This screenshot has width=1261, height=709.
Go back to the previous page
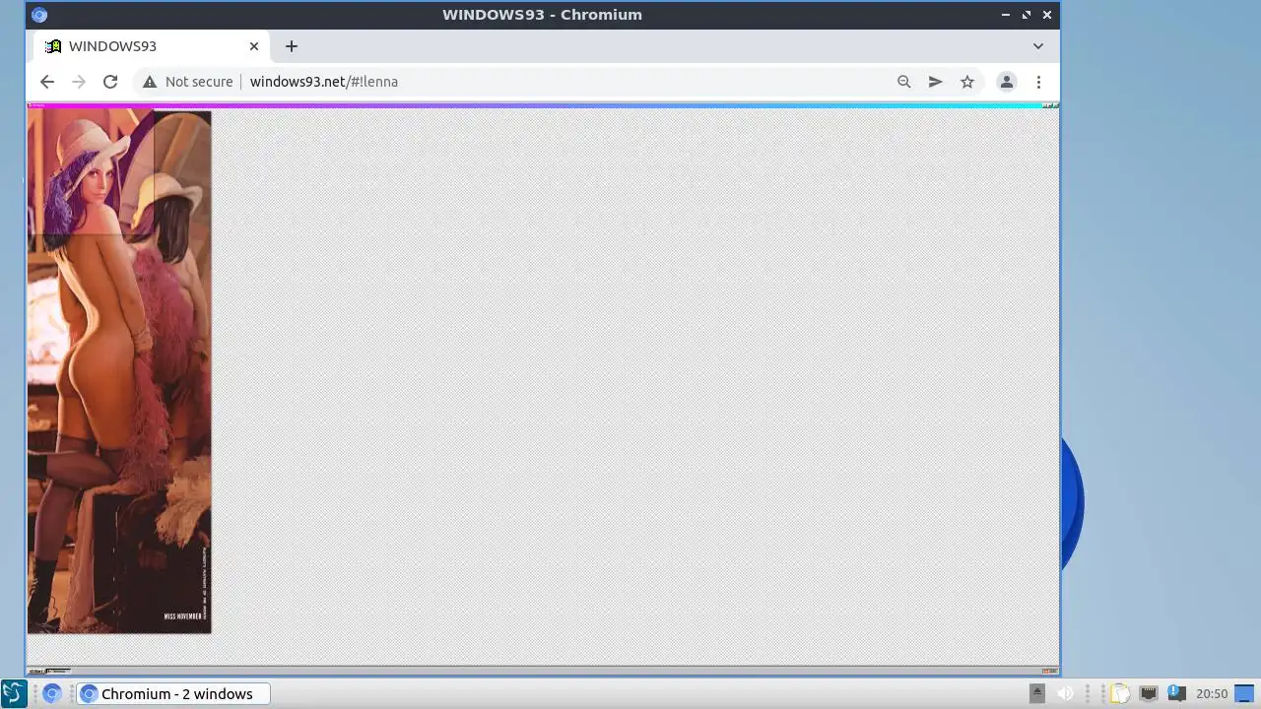click(47, 82)
